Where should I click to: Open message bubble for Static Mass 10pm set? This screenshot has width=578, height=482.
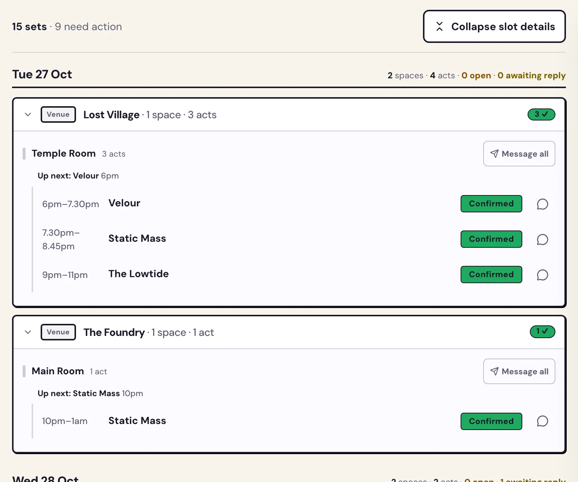point(542,421)
